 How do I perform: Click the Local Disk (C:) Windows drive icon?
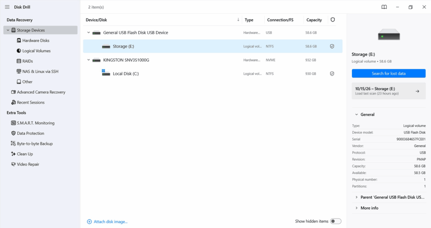(x=106, y=73)
